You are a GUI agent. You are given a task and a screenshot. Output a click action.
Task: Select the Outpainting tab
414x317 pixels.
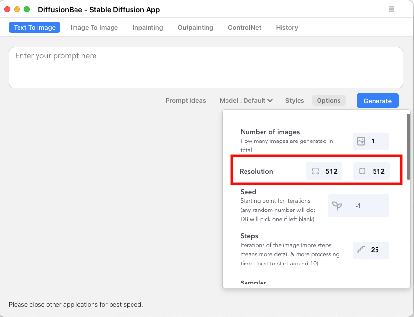195,27
